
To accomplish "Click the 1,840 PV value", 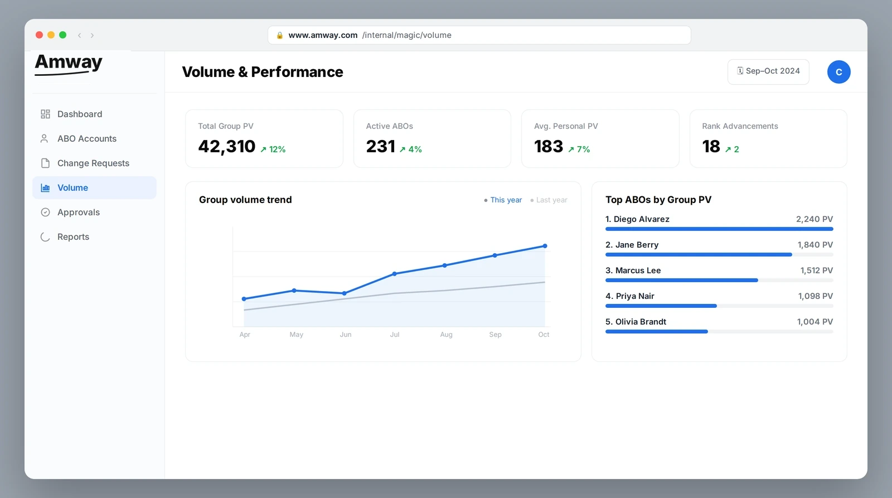I will point(815,245).
